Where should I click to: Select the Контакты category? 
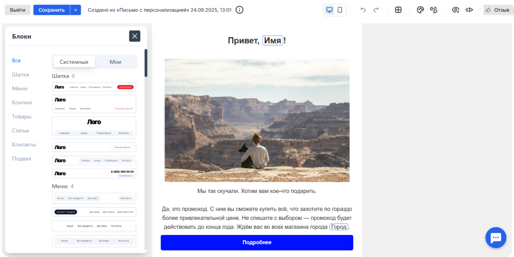[x=24, y=144]
